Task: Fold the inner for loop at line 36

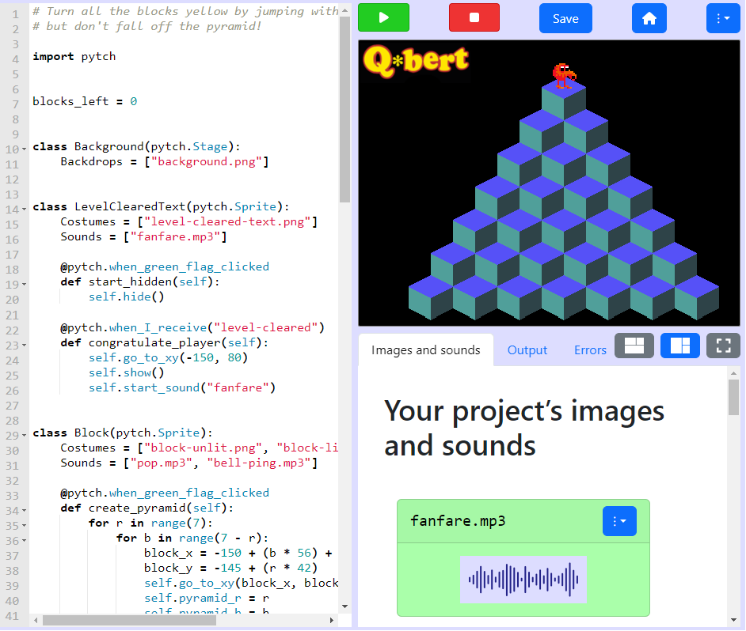Action: (x=24, y=541)
